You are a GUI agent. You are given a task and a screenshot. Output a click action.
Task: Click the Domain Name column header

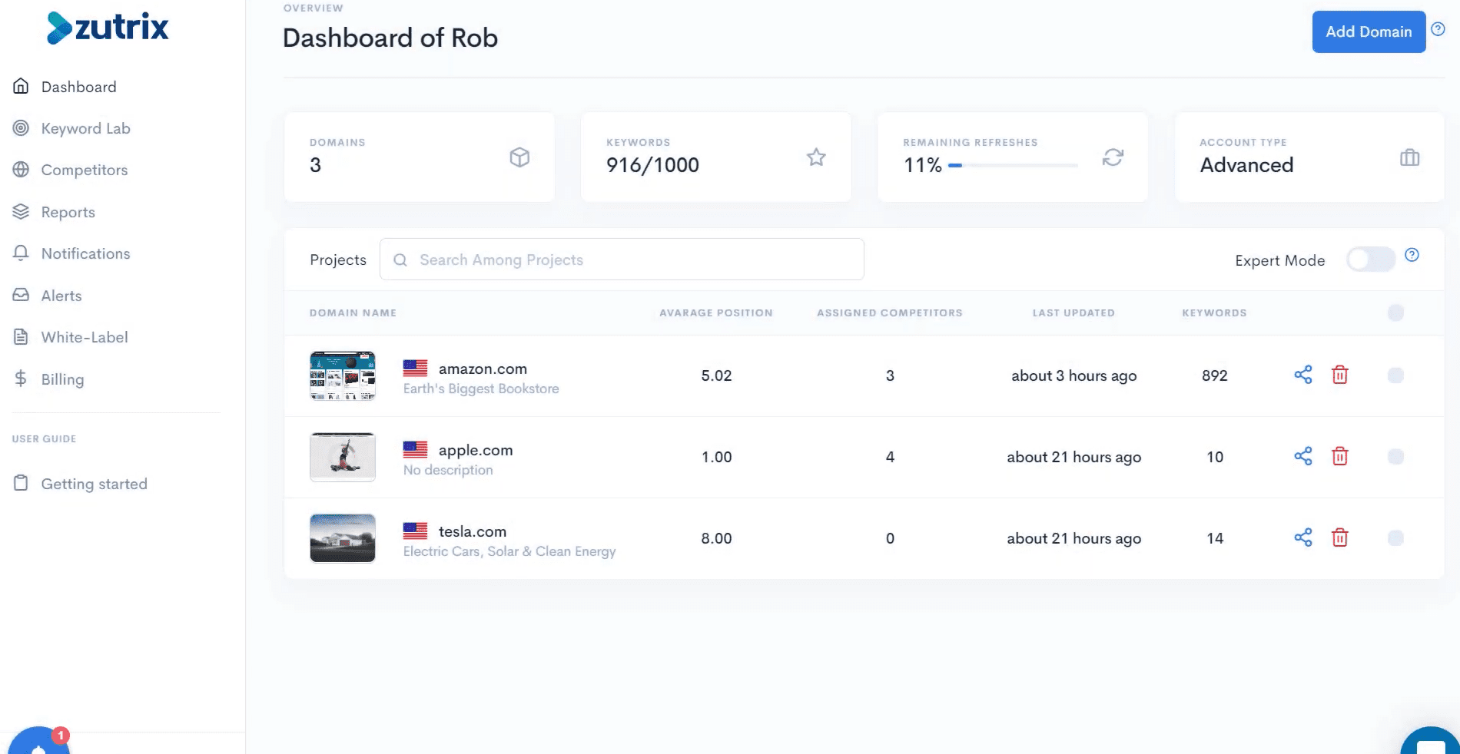point(353,313)
